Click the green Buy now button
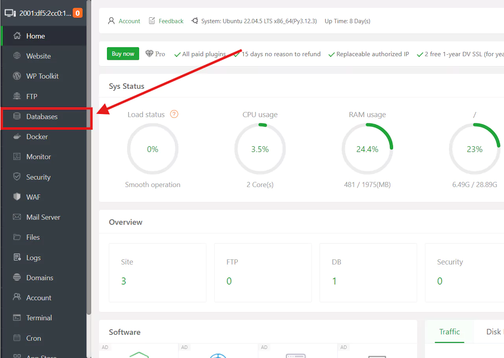The height and width of the screenshot is (358, 504). [123, 54]
